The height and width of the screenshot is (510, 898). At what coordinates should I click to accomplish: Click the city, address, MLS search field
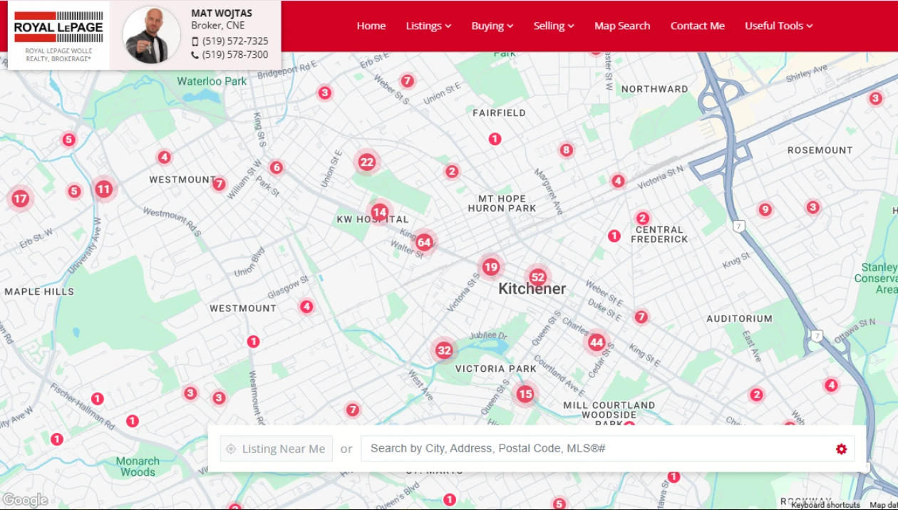[x=595, y=449]
